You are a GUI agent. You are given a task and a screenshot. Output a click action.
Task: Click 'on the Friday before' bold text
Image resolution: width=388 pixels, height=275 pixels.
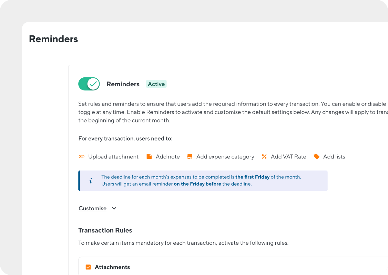click(197, 184)
